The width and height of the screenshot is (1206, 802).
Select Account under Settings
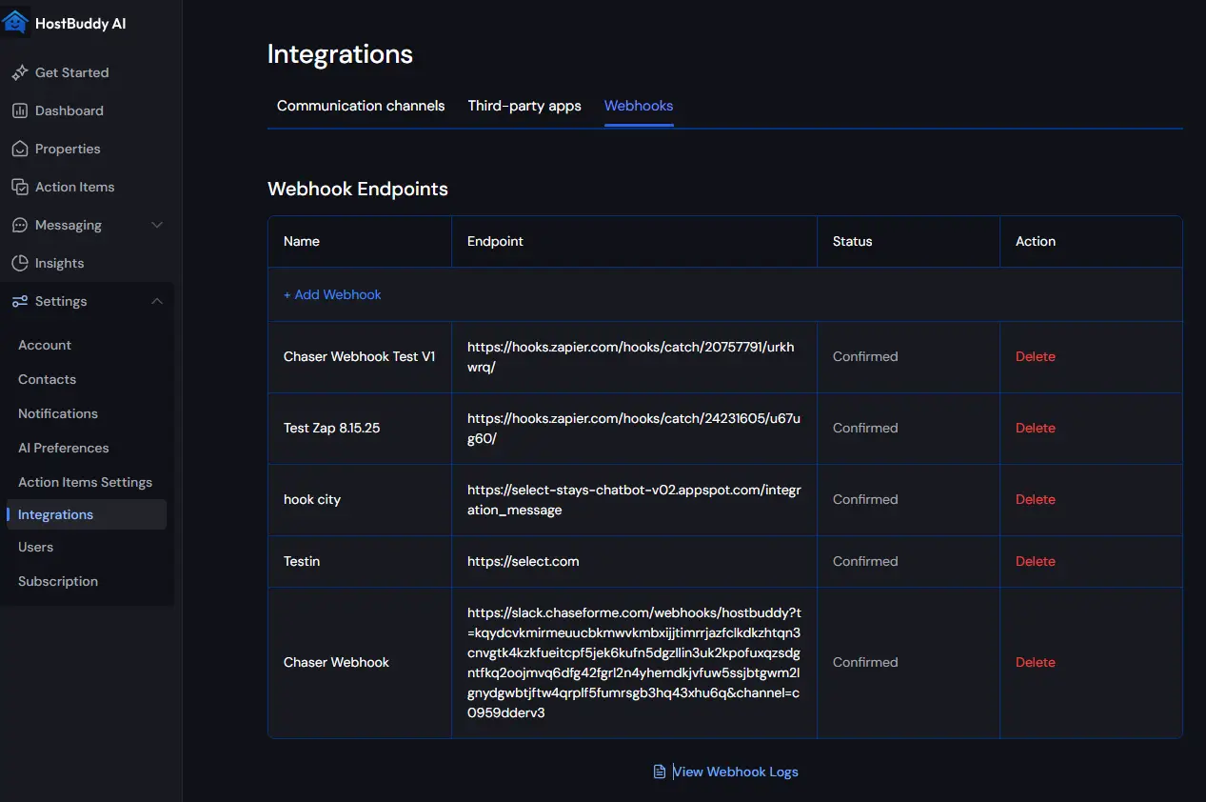click(44, 345)
